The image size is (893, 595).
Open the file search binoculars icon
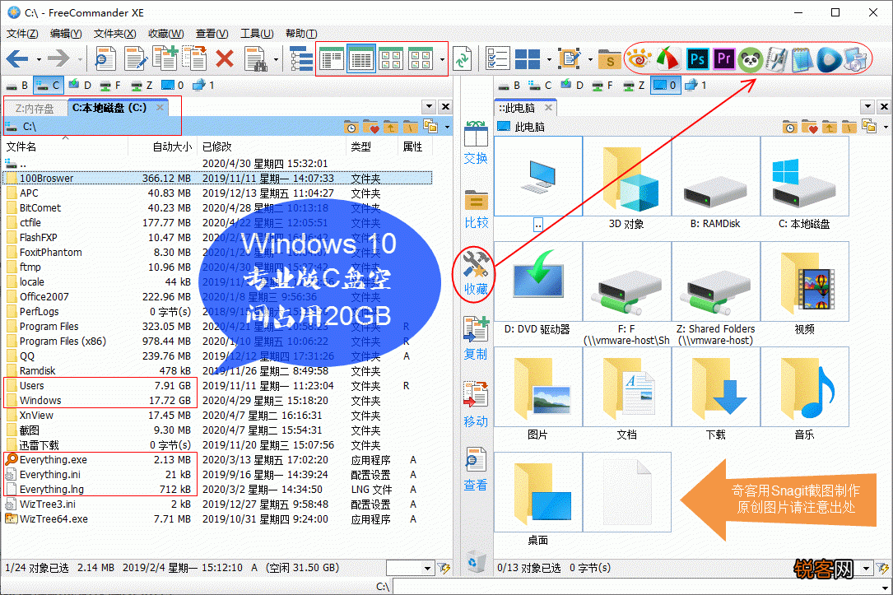pos(256,58)
